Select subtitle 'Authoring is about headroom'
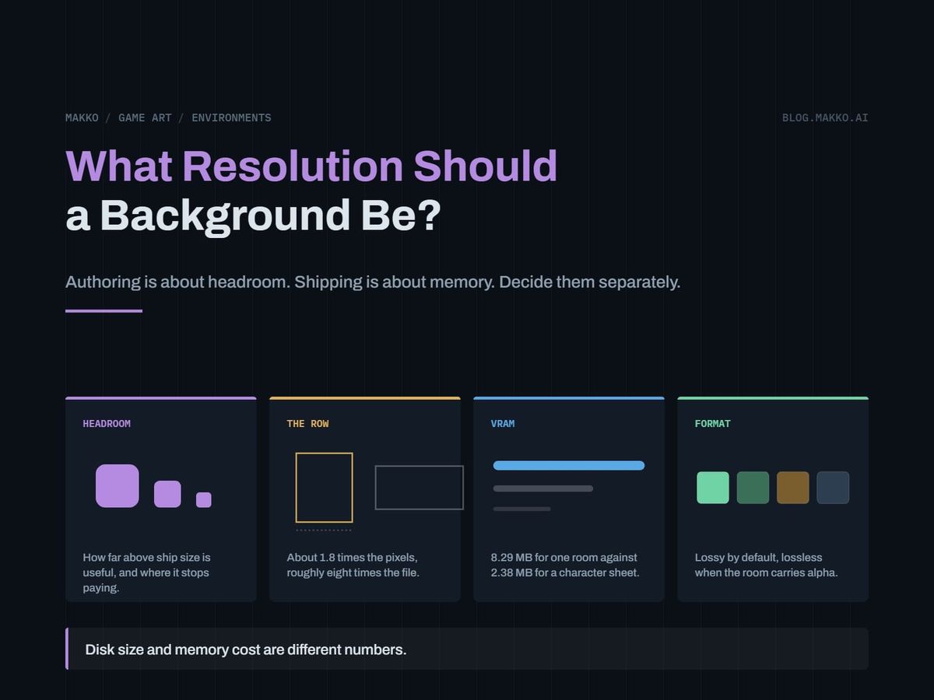 [177, 282]
